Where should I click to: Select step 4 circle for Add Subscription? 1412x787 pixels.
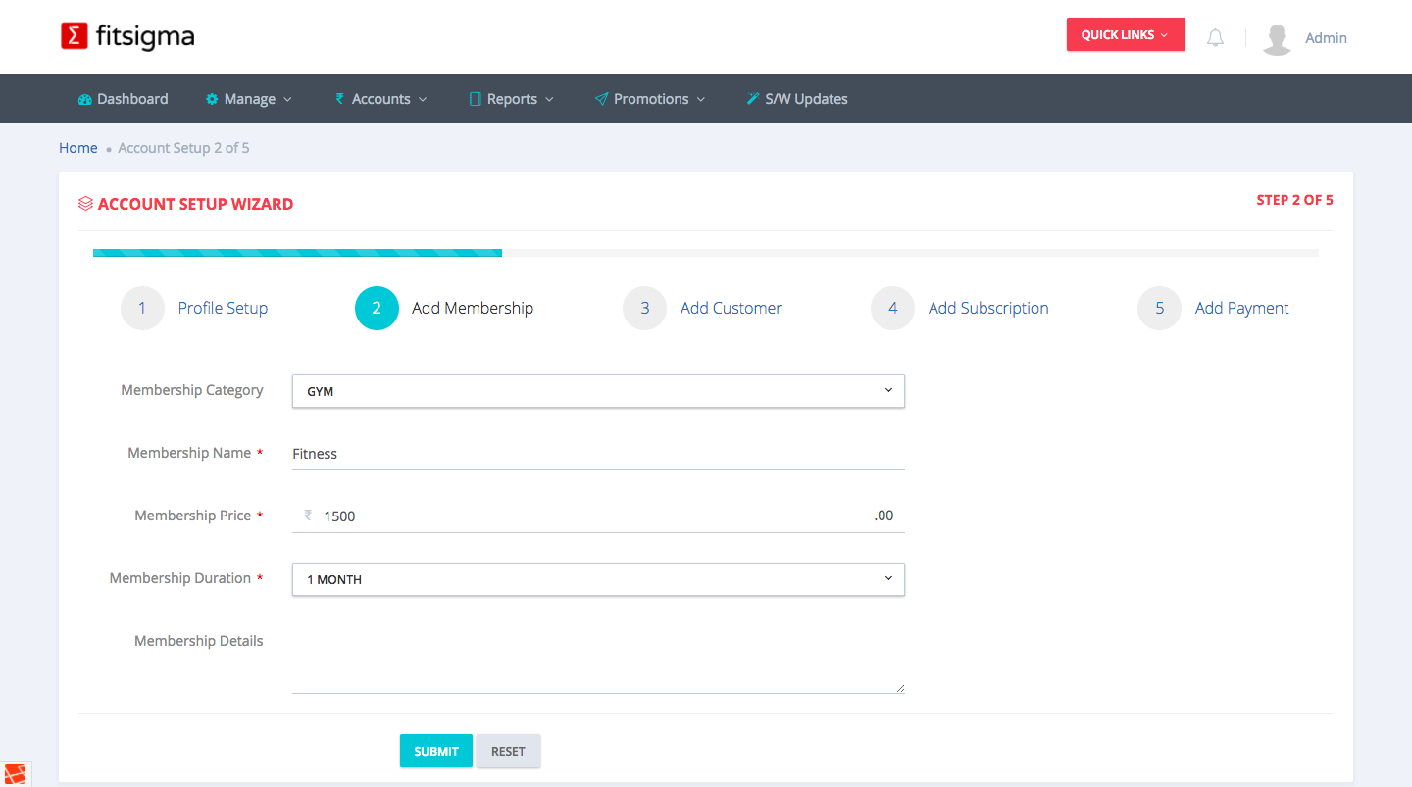(x=892, y=308)
